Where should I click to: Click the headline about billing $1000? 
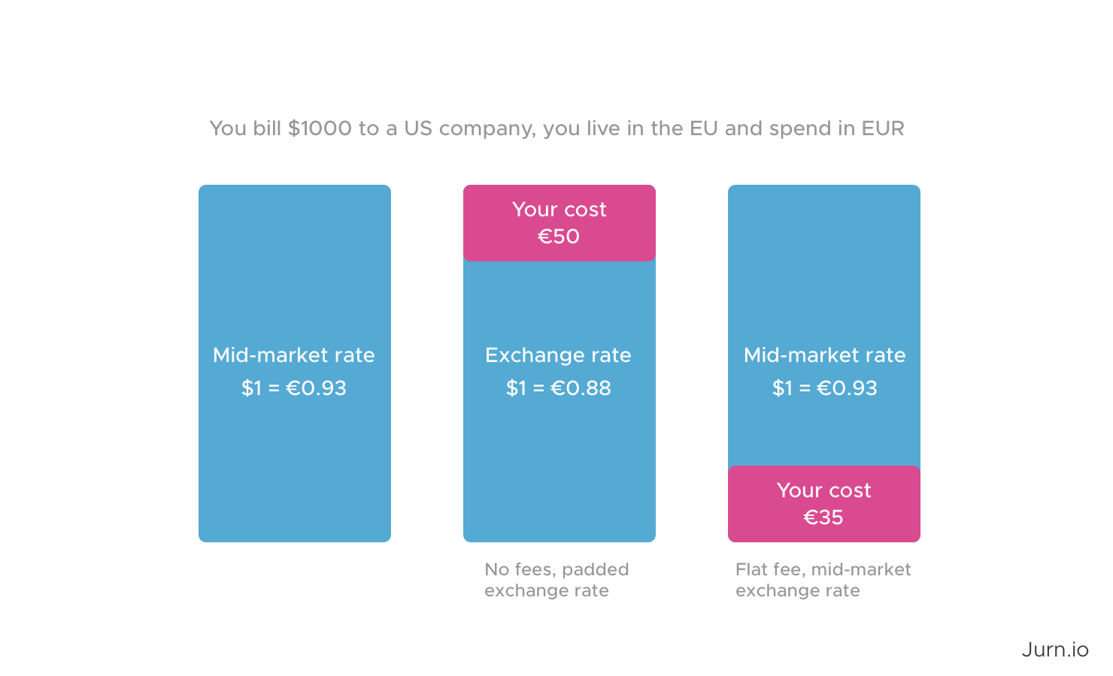556,128
